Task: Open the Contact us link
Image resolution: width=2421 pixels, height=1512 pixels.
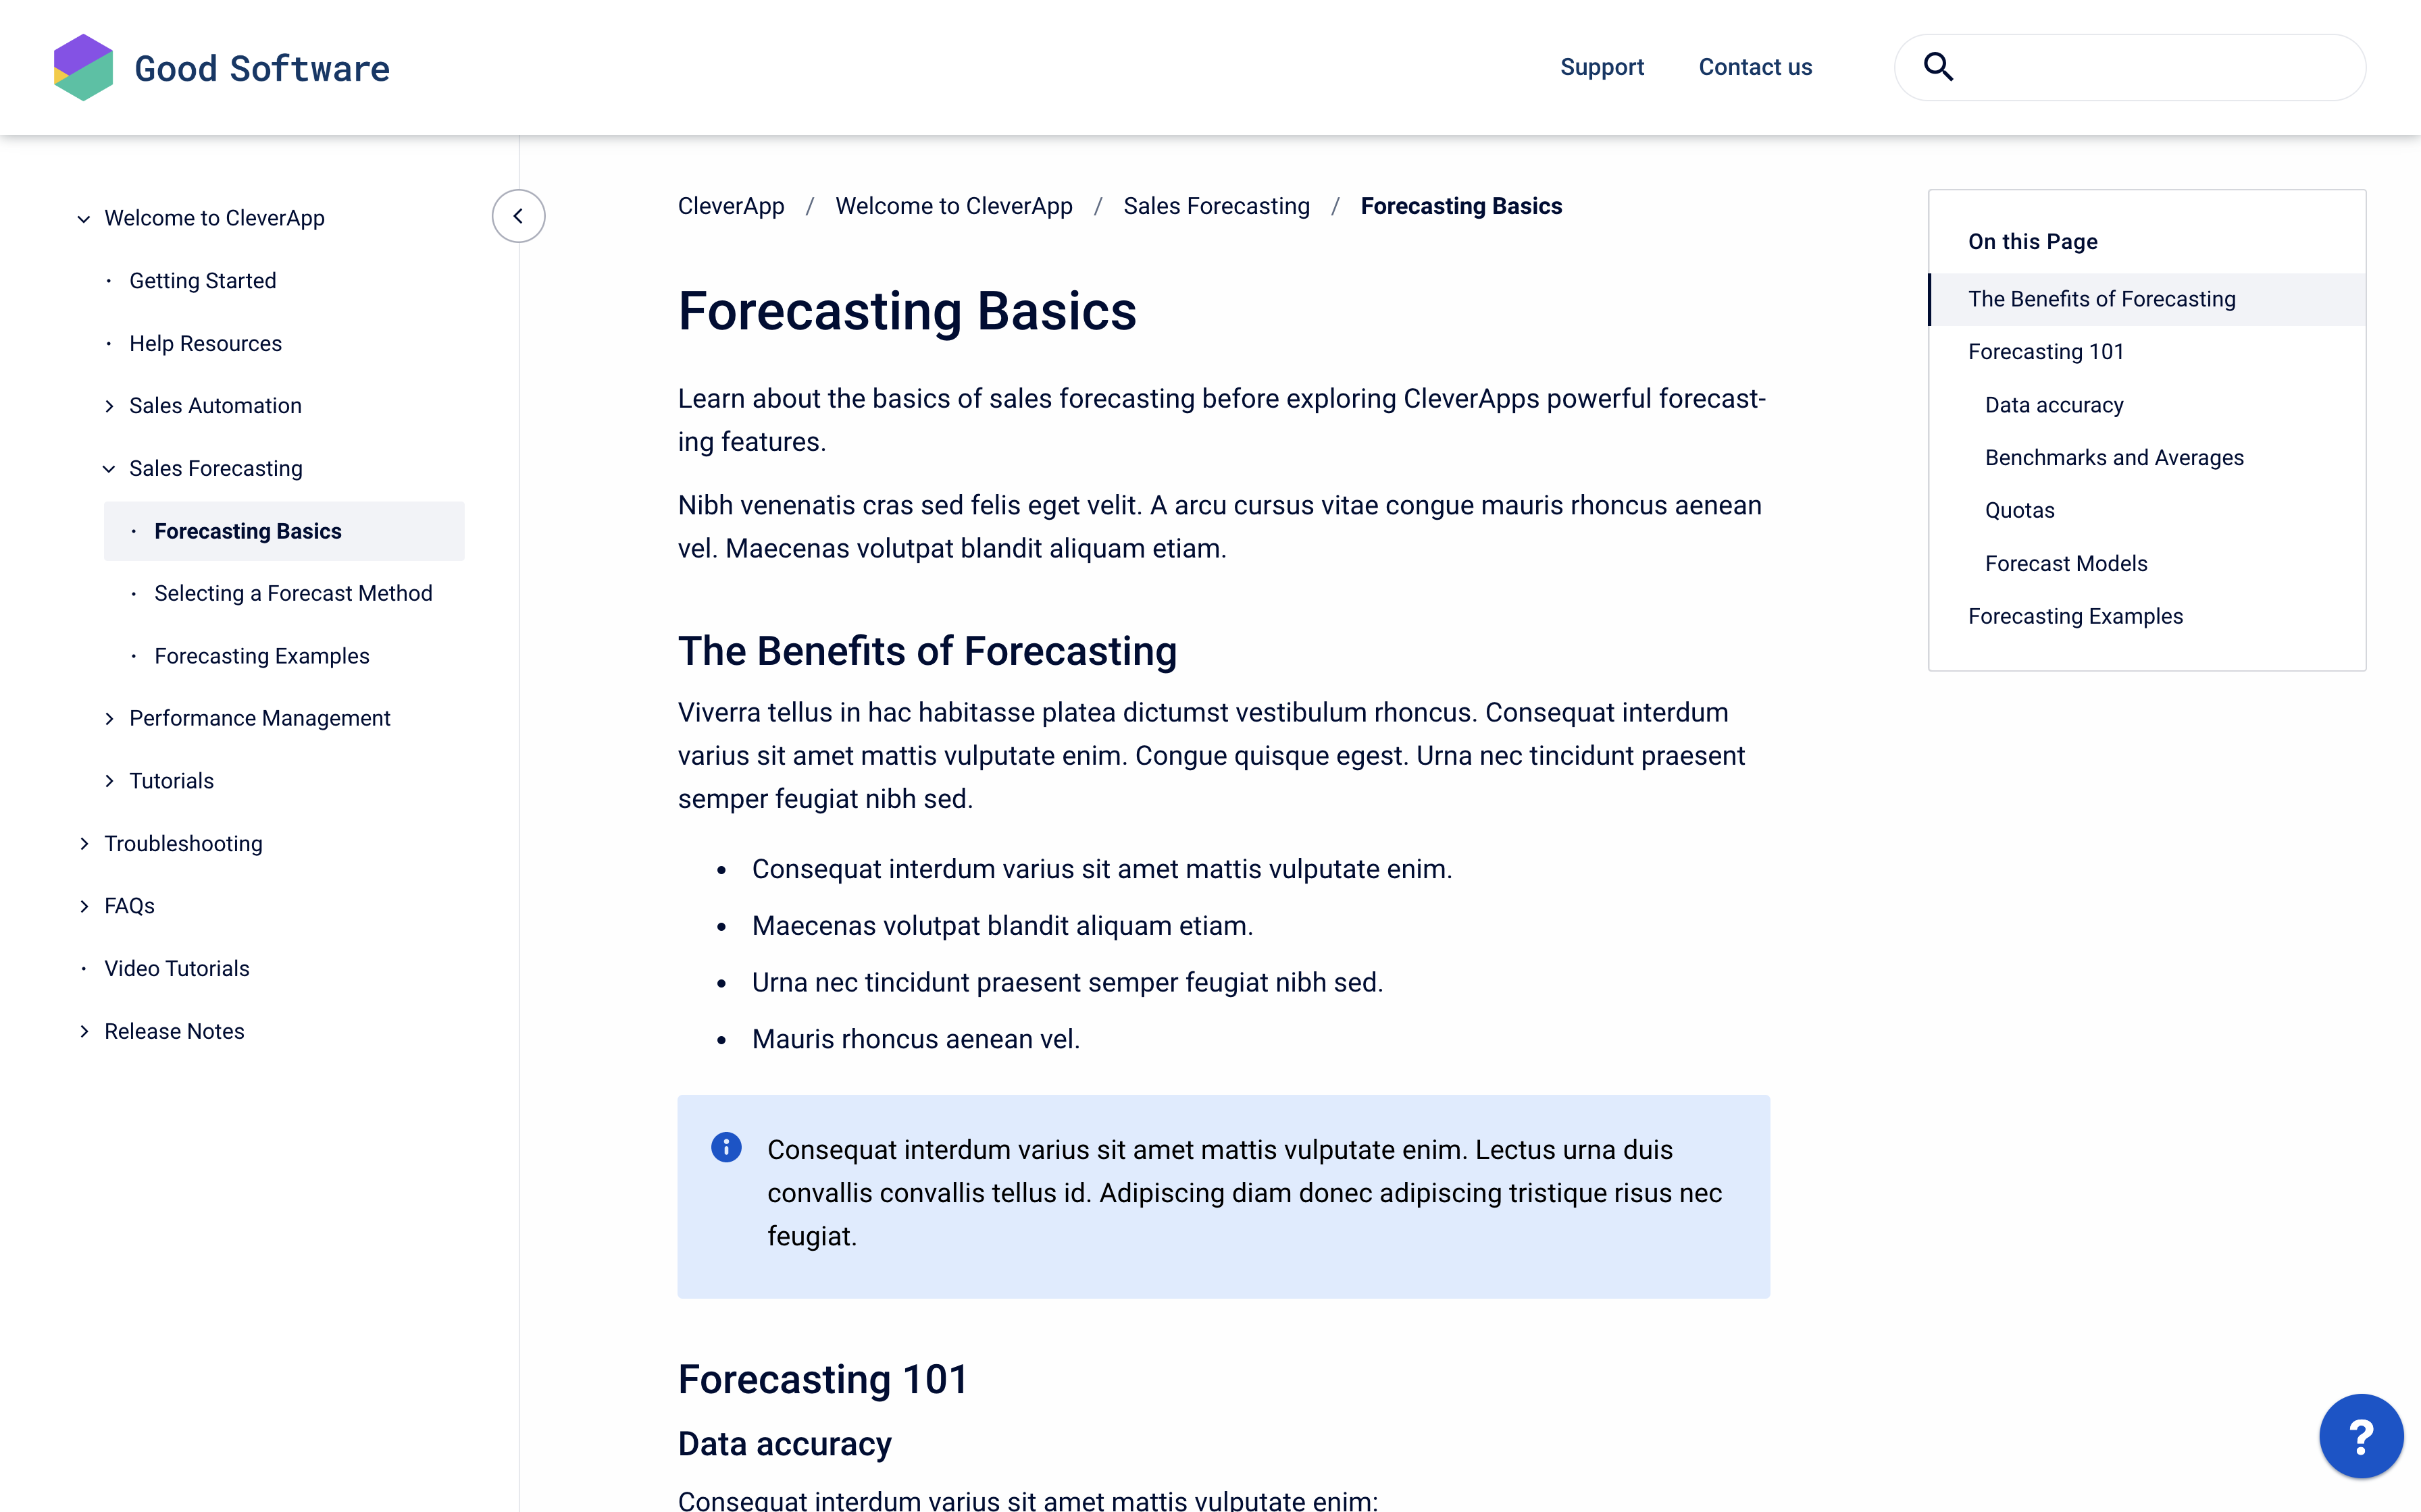Action: point(1755,67)
